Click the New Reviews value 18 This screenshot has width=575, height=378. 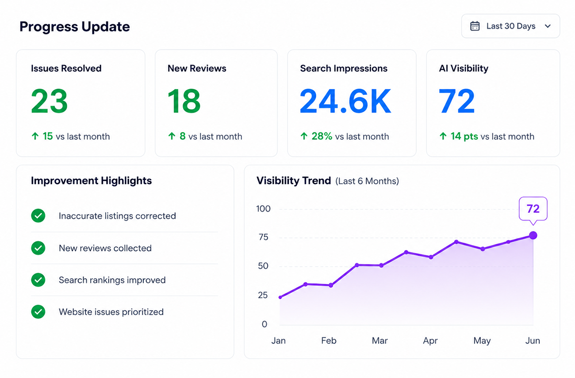184,102
